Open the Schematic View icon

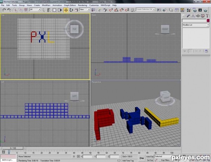(182, 10)
